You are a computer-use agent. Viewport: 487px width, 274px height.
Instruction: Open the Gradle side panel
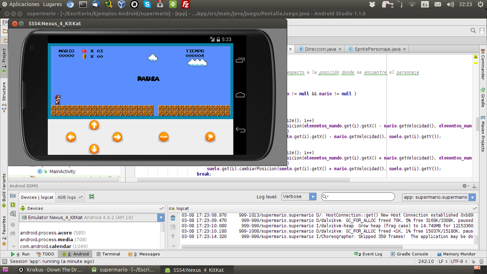(x=483, y=97)
